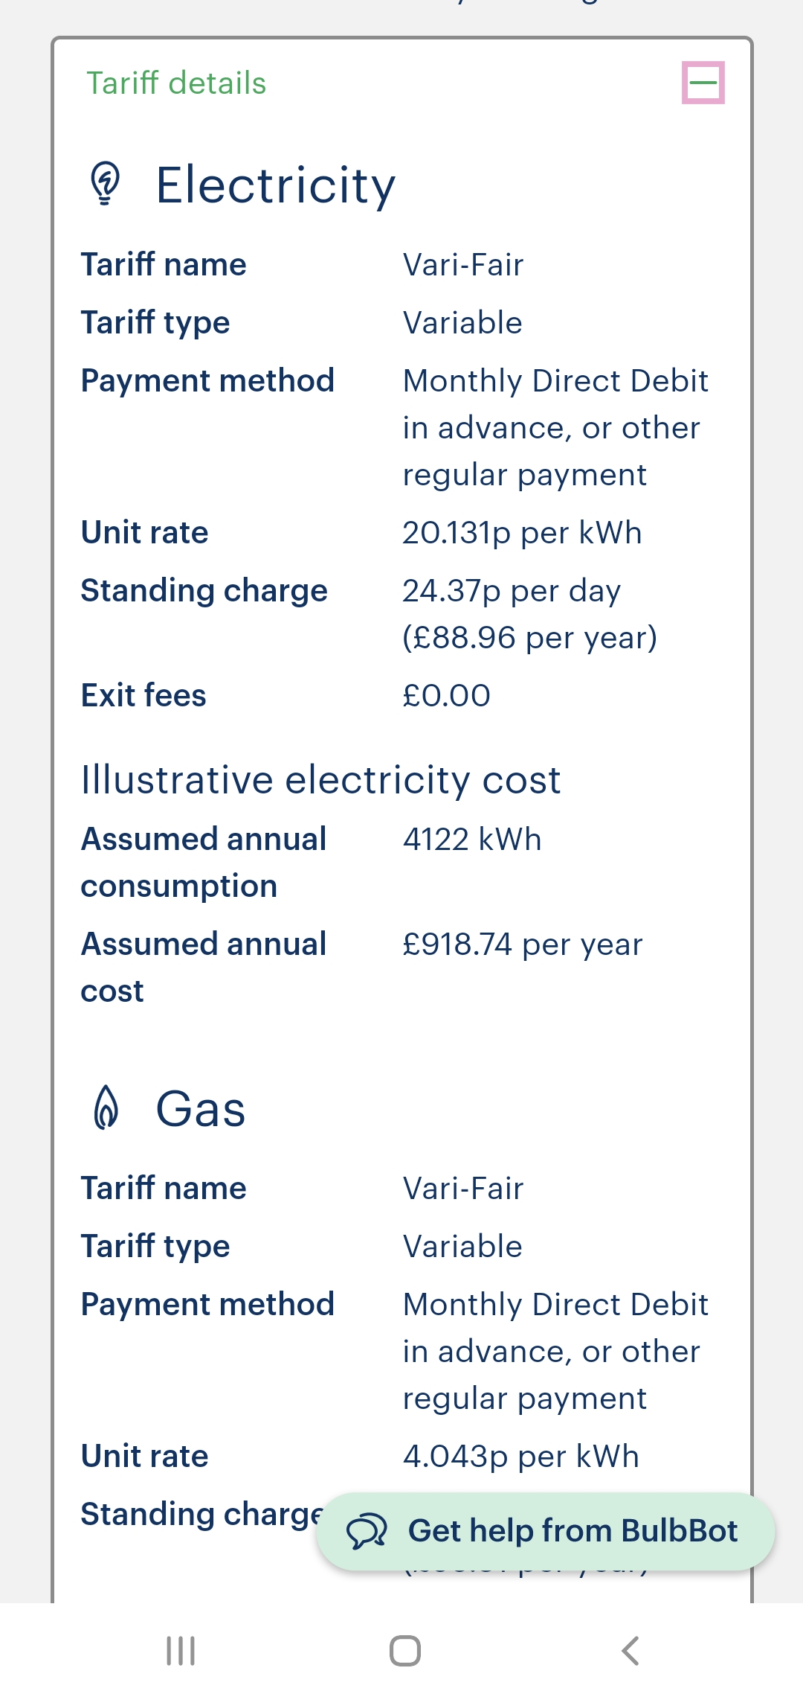Image resolution: width=803 pixels, height=1697 pixels.
Task: Tap the Get help from BulbBot text
Action: tap(573, 1531)
